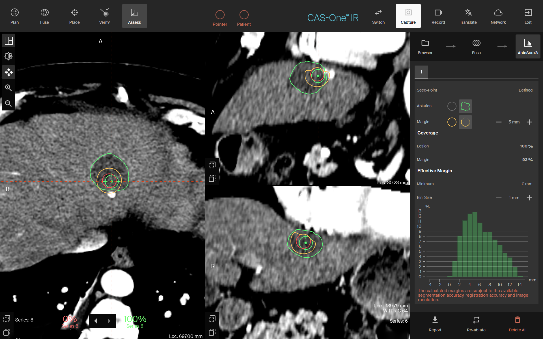
Task: Select the AblaSure panel
Action: 528,47
